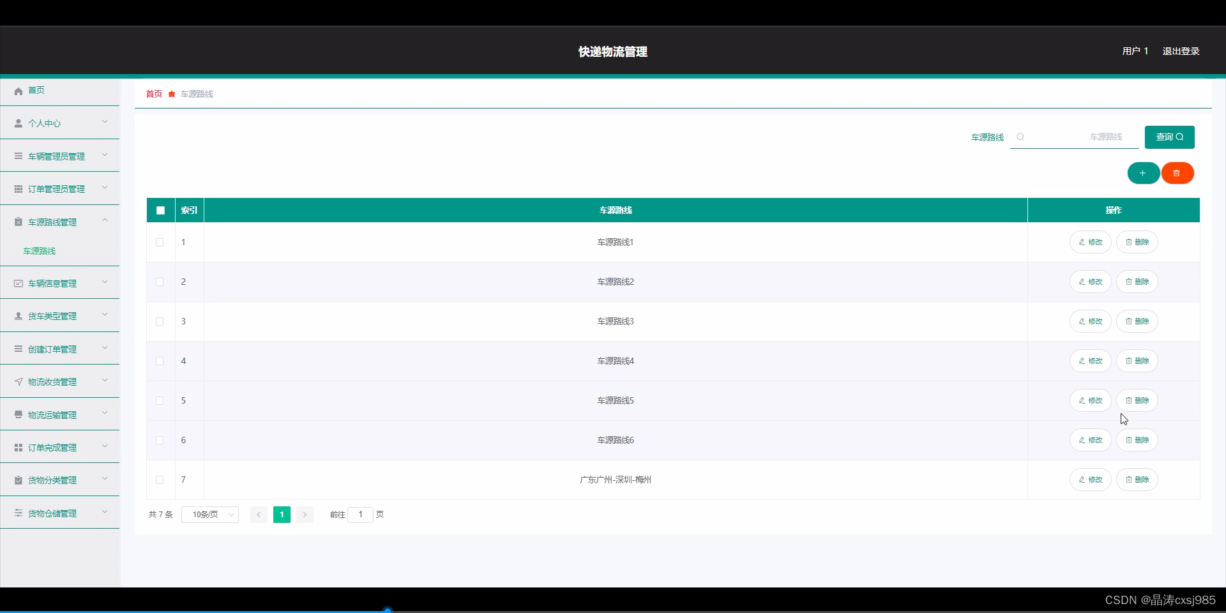Screen dimensions: 1226x613
Task: Go to next page arrow in pagination
Action: coord(305,515)
